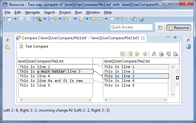Maximize the Compare editor area
This screenshot has width=196, height=123.
pos(175,37)
